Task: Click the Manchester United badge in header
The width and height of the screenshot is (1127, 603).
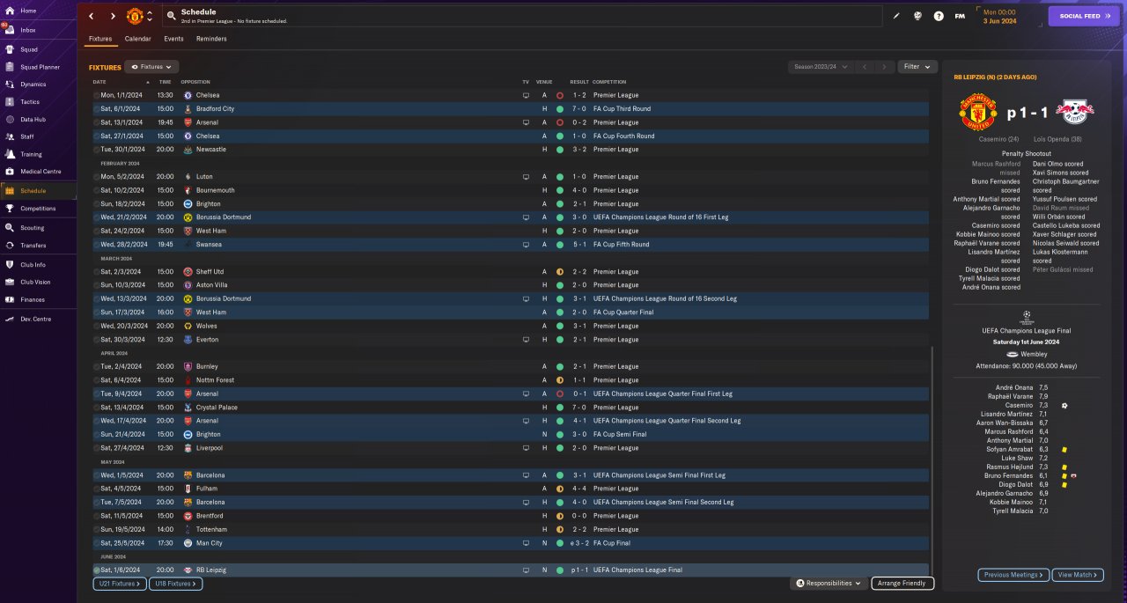Action: click(x=135, y=16)
